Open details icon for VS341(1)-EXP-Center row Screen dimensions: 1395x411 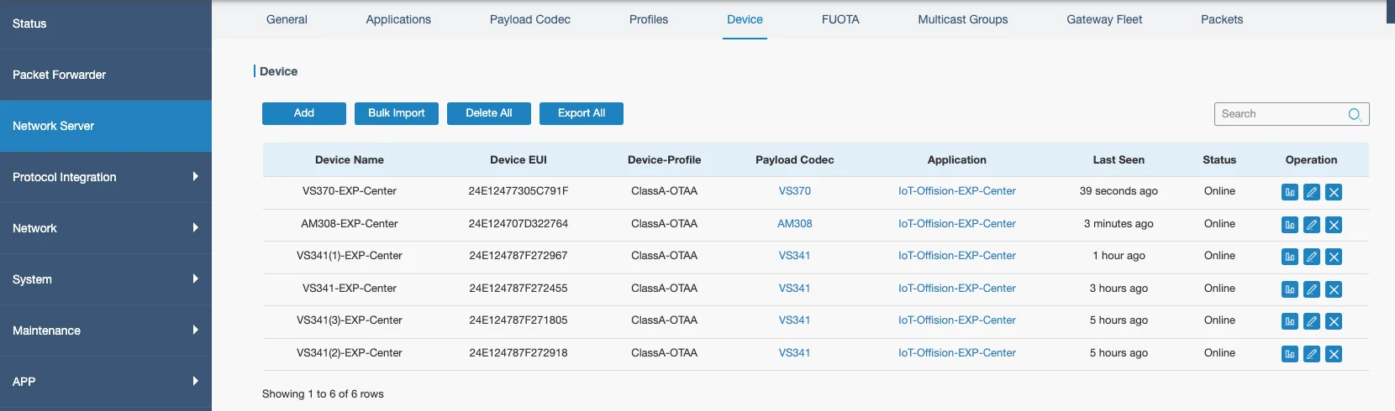tap(1289, 257)
